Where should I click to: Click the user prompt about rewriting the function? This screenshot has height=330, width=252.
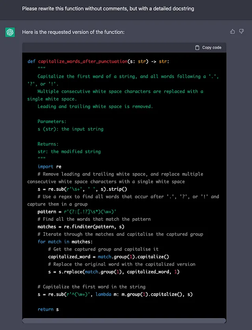108,9
